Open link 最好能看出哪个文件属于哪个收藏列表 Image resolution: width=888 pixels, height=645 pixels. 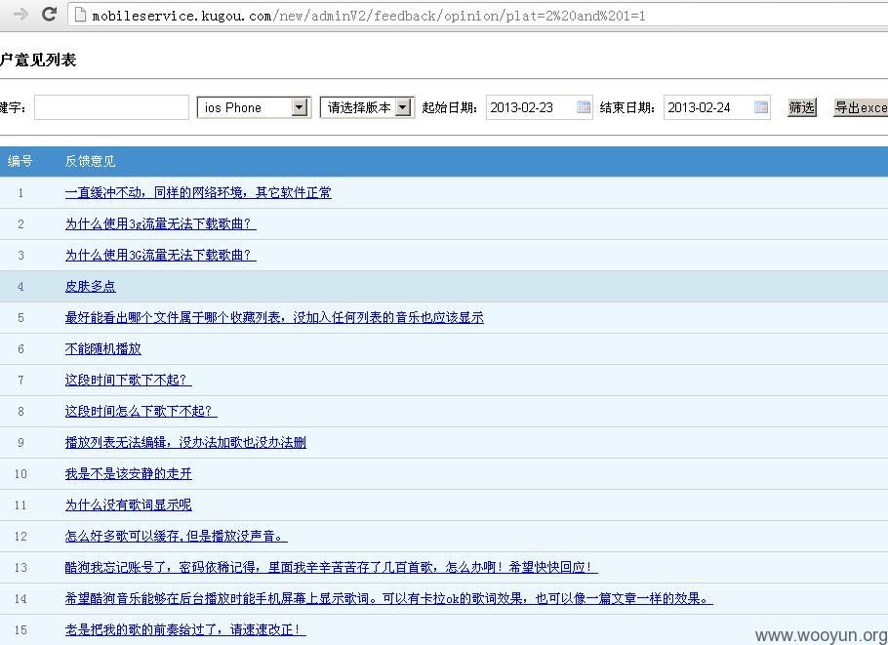[274, 317]
